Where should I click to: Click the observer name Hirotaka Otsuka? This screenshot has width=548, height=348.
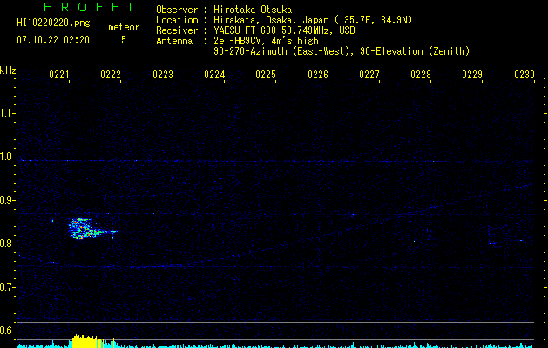253,10
